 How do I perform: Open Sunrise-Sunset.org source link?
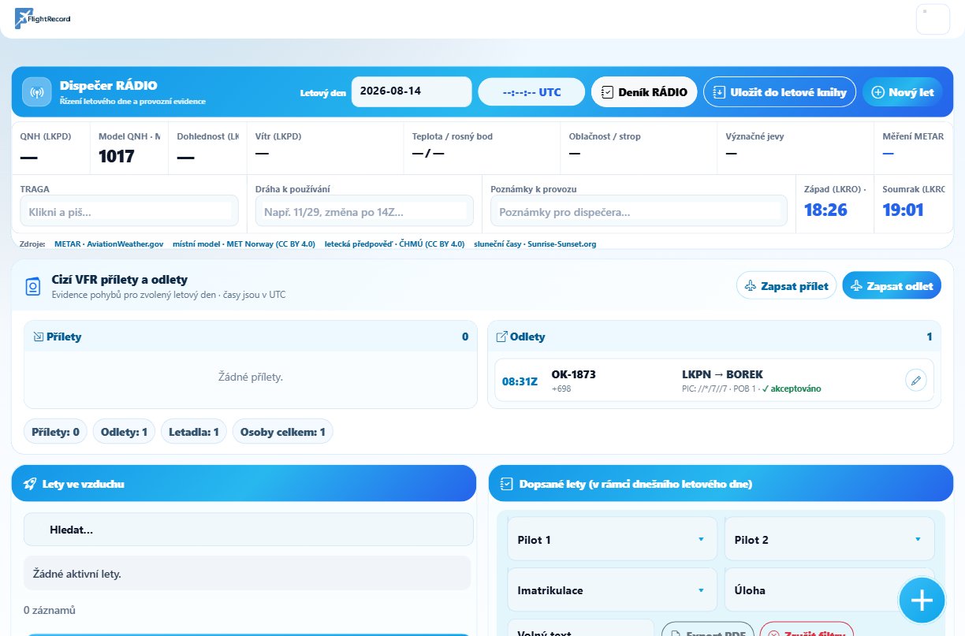[535, 244]
